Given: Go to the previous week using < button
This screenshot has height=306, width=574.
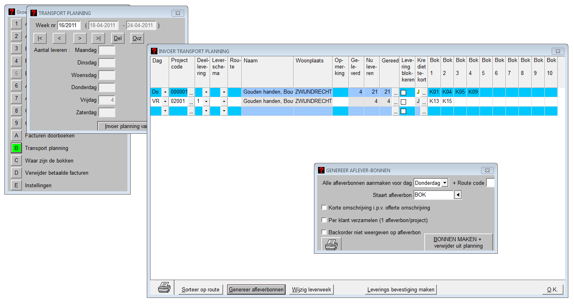Looking at the screenshot, I should tap(59, 38).
